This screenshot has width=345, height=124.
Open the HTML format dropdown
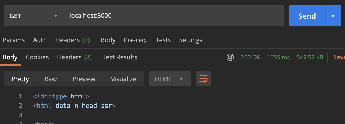[x=170, y=79]
